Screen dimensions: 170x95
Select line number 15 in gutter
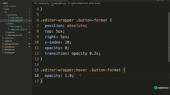click(37, 70)
